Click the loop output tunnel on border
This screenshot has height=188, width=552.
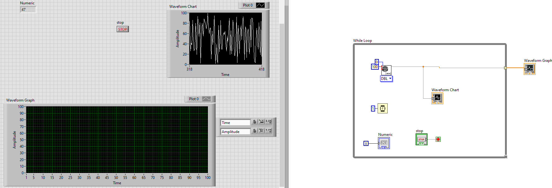click(x=505, y=68)
